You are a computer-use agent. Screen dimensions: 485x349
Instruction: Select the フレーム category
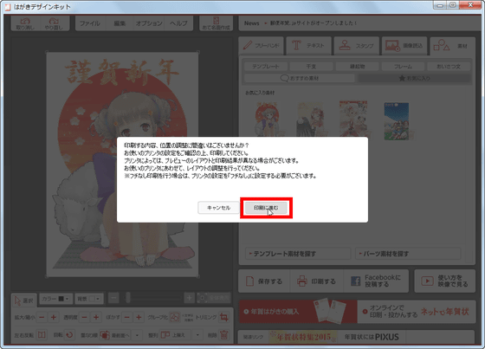pos(403,67)
